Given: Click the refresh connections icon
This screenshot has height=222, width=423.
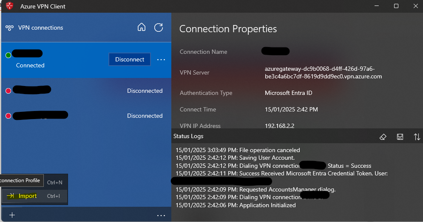Looking at the screenshot, I should click(159, 28).
